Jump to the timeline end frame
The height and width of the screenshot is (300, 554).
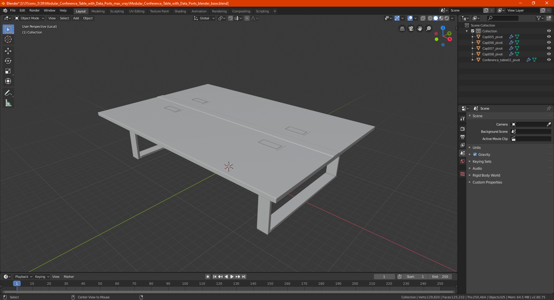click(x=244, y=277)
